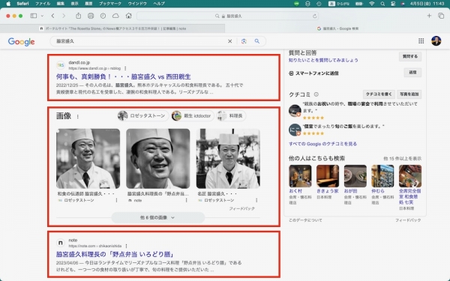Image resolution: width=450 pixels, height=281 pixels.
Task: Open the おく村 restaurant thumbnail
Action: click(x=300, y=176)
